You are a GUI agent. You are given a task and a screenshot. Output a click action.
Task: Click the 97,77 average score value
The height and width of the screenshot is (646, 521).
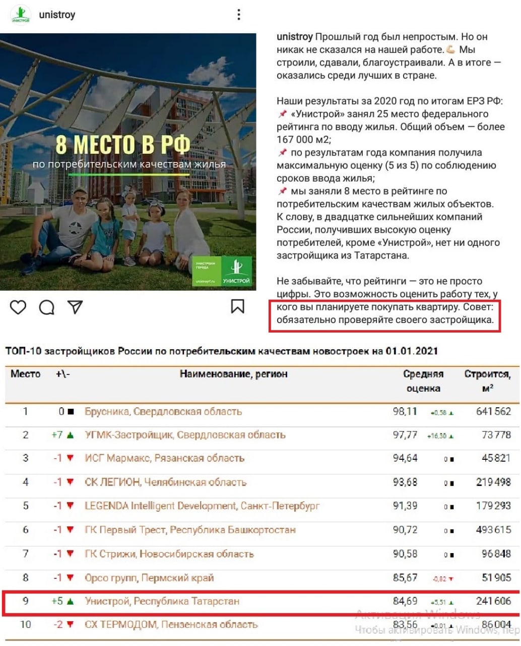(x=405, y=435)
